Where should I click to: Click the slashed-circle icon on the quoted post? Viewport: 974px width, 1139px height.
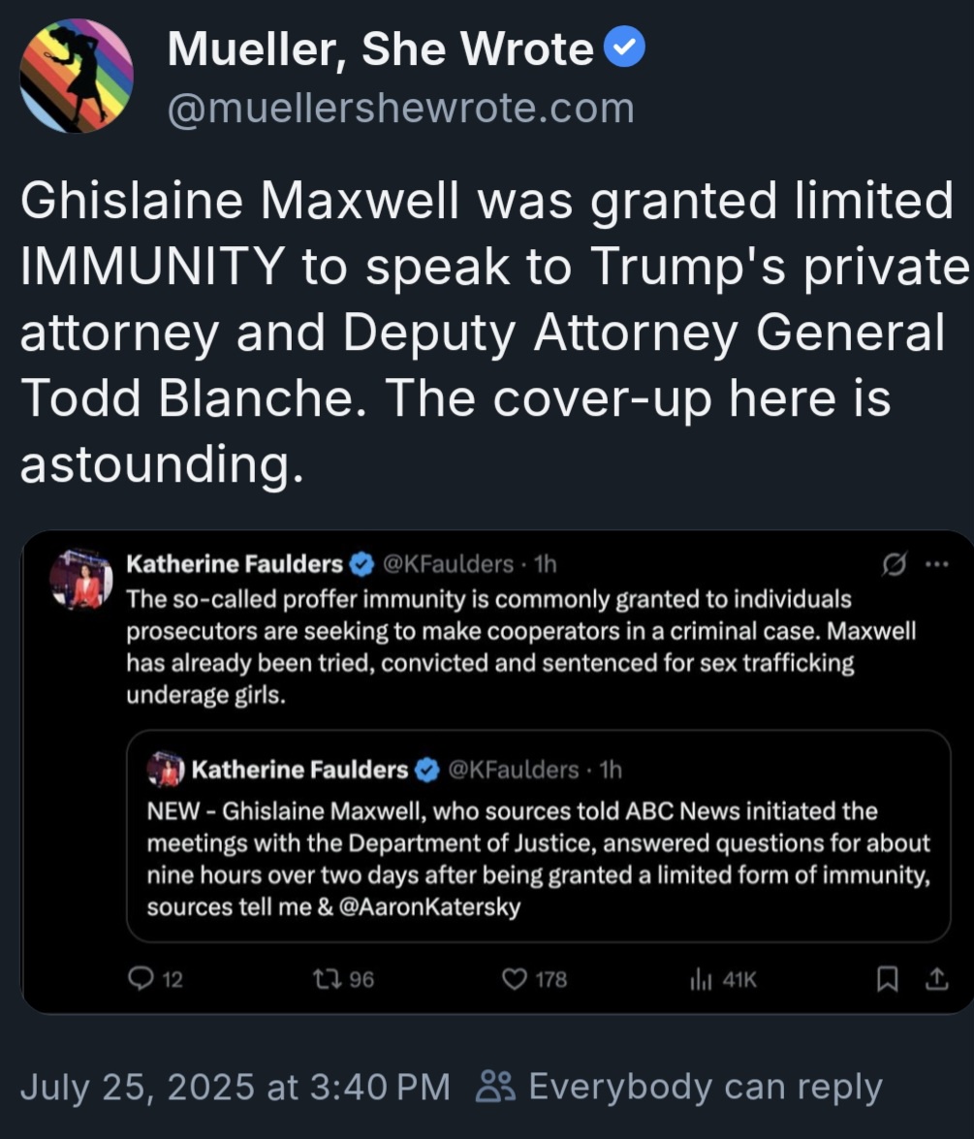(x=895, y=565)
